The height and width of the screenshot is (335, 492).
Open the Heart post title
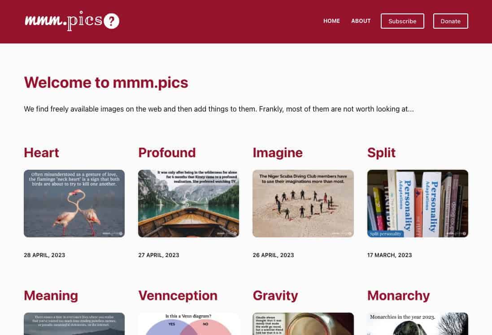pyautogui.click(x=41, y=153)
